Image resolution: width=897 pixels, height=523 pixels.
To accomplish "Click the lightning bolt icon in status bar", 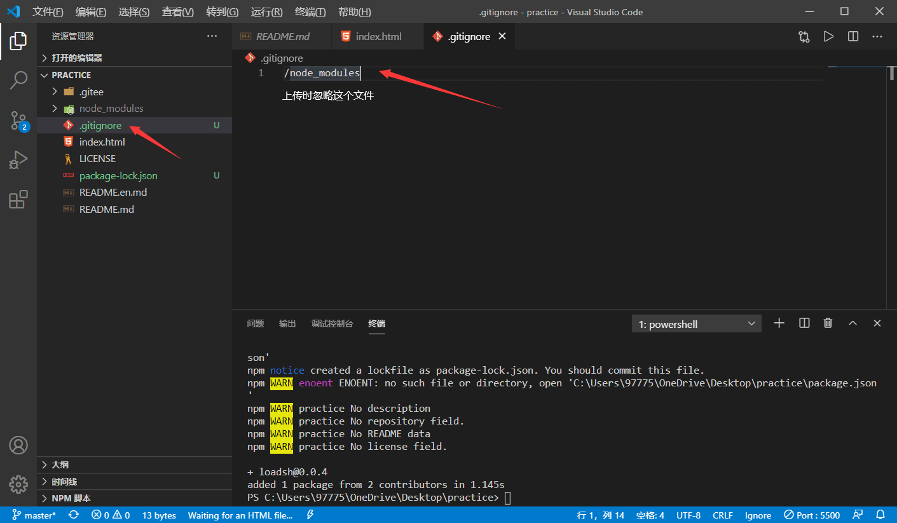I will point(310,515).
